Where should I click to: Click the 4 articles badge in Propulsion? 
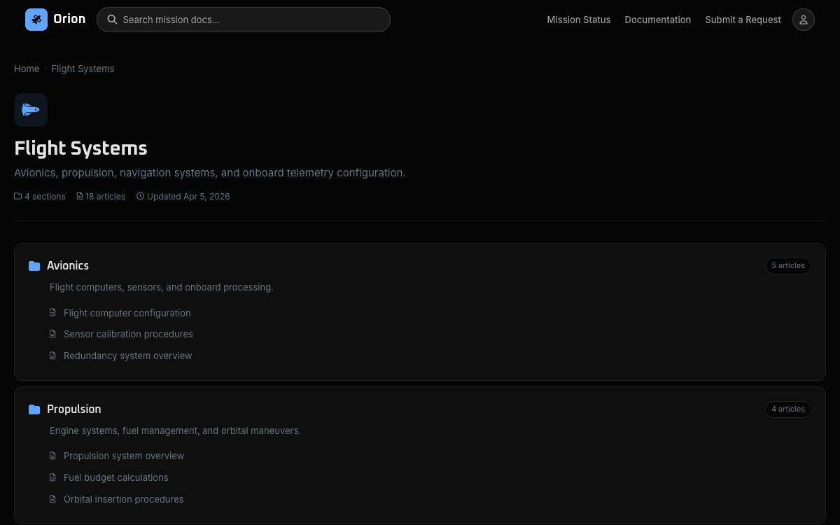click(788, 409)
